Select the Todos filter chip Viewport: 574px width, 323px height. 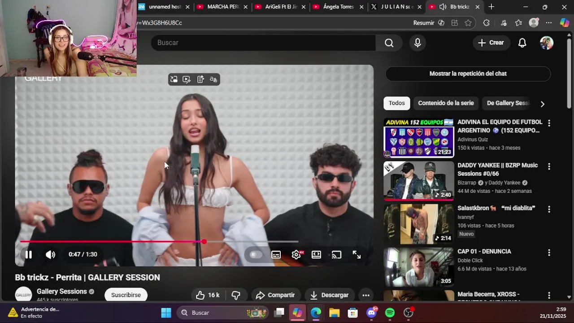396,103
